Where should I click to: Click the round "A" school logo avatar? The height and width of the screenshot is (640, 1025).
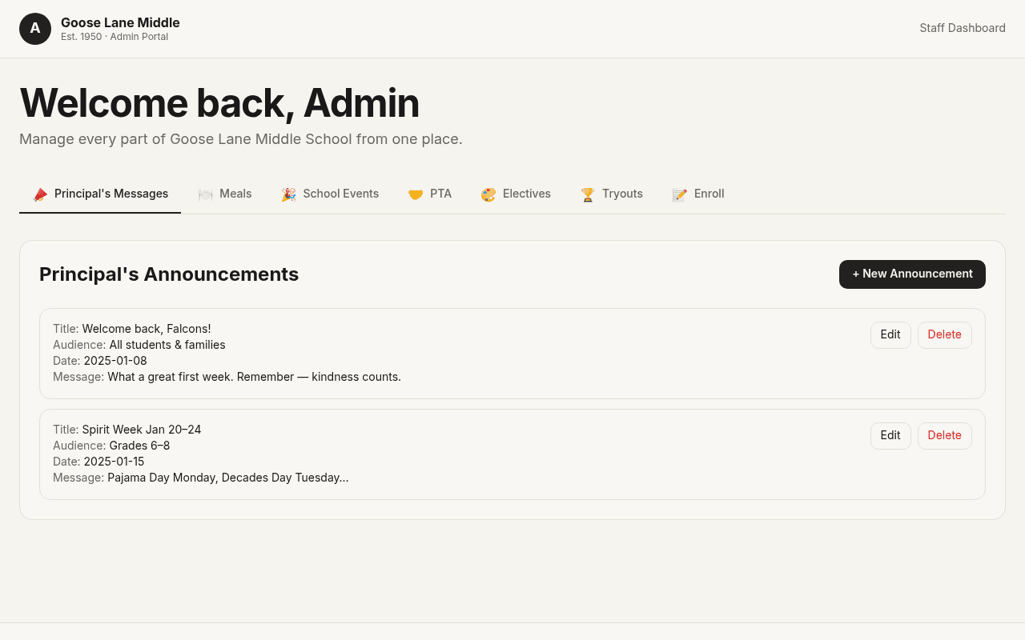(x=35, y=29)
